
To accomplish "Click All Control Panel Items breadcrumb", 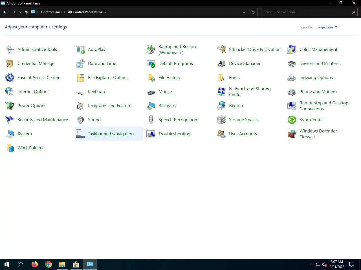I will coord(85,12).
